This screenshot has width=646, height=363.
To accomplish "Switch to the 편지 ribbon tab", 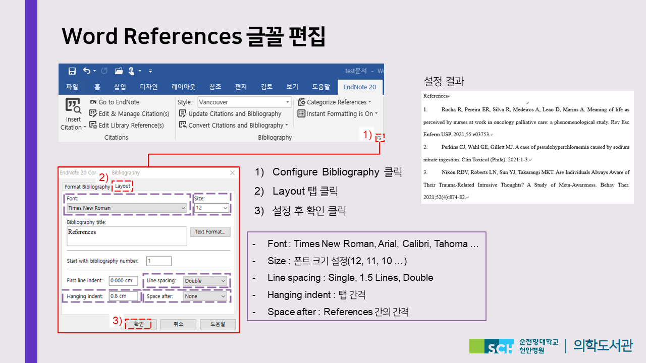I will 241,87.
